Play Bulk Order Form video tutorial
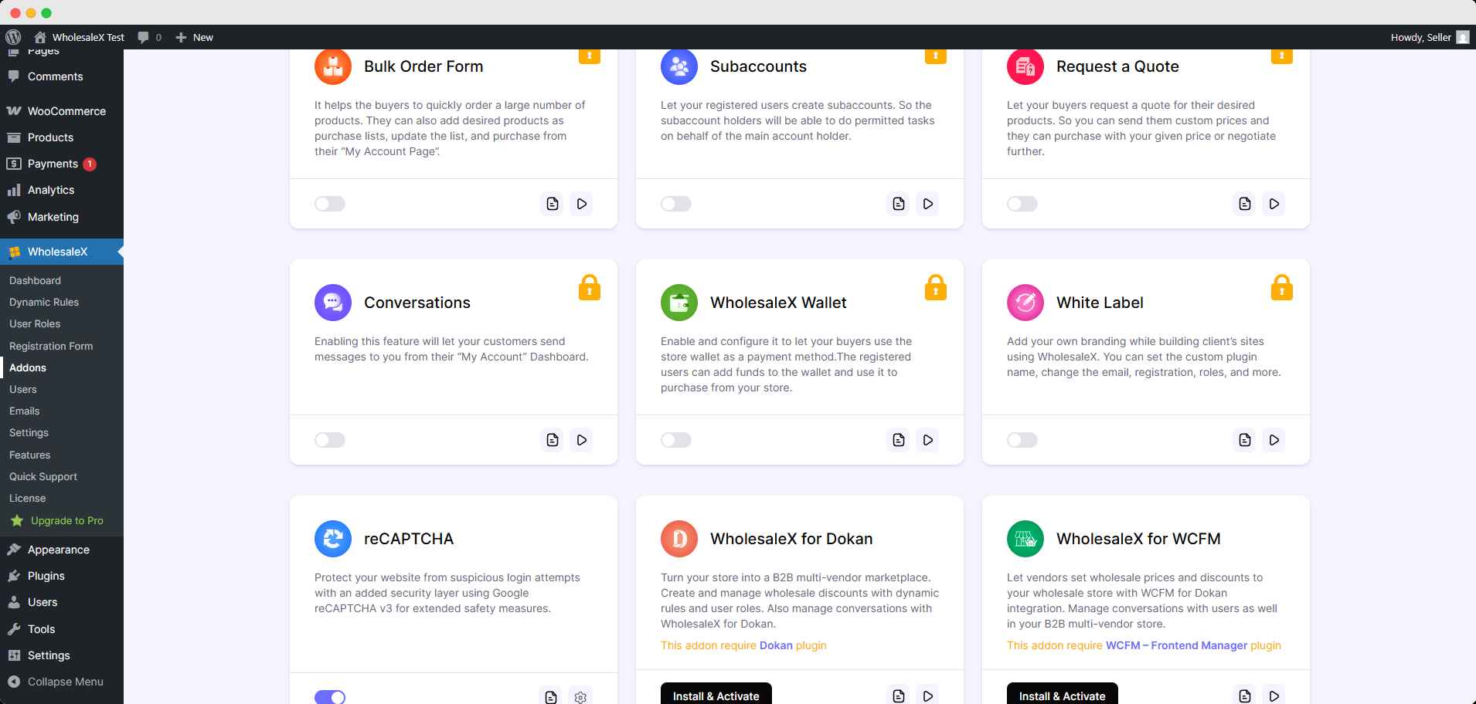Screen dimensions: 1476x704 pos(582,204)
